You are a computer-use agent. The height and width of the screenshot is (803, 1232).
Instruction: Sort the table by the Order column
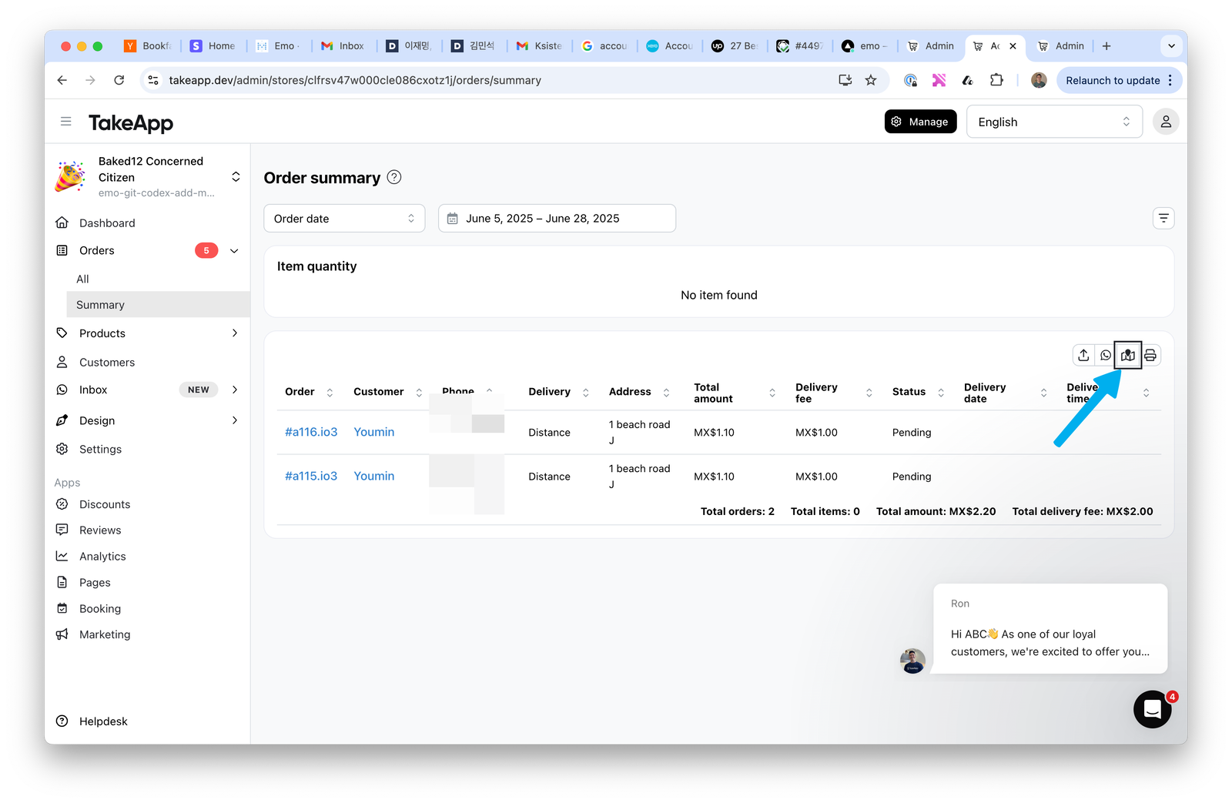[330, 393]
